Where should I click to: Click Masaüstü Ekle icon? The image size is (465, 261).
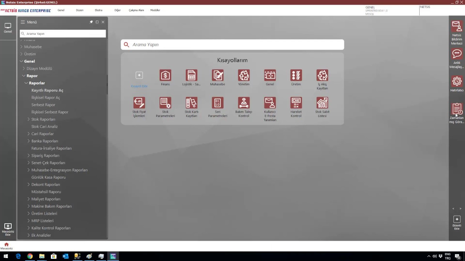coord(8,226)
